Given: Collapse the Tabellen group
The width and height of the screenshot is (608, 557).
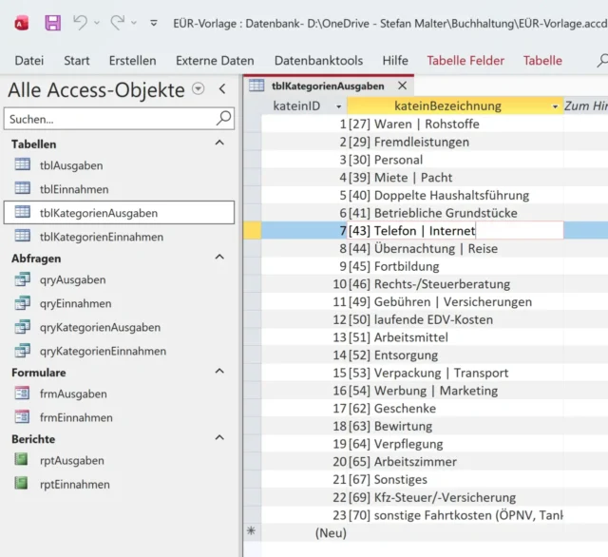Looking at the screenshot, I should tap(219, 144).
